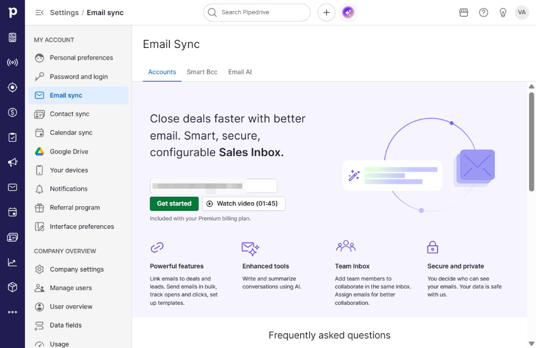Switch to the Accounts tab
The image size is (536, 348).
pos(162,72)
